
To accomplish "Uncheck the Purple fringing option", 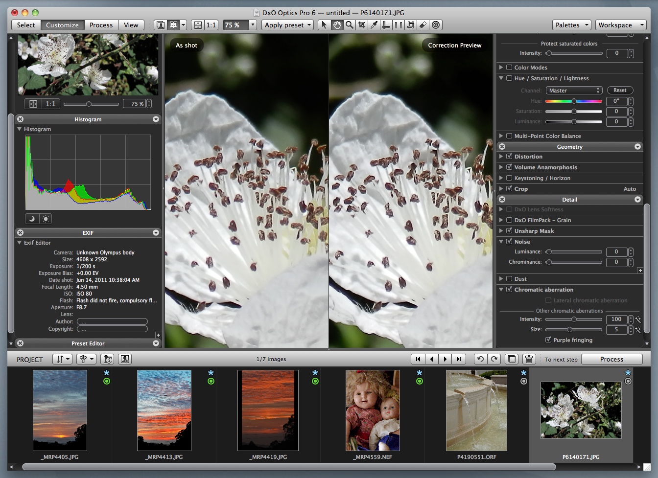I will pyautogui.click(x=548, y=340).
